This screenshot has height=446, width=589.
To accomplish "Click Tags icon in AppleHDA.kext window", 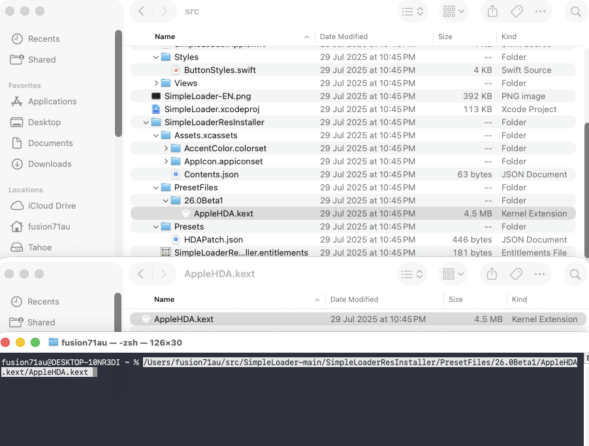I will (x=516, y=275).
